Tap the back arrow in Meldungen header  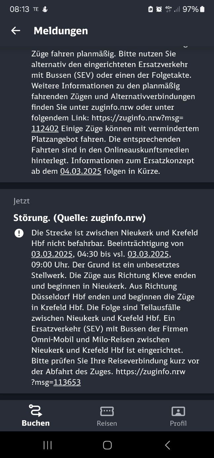coord(16,31)
